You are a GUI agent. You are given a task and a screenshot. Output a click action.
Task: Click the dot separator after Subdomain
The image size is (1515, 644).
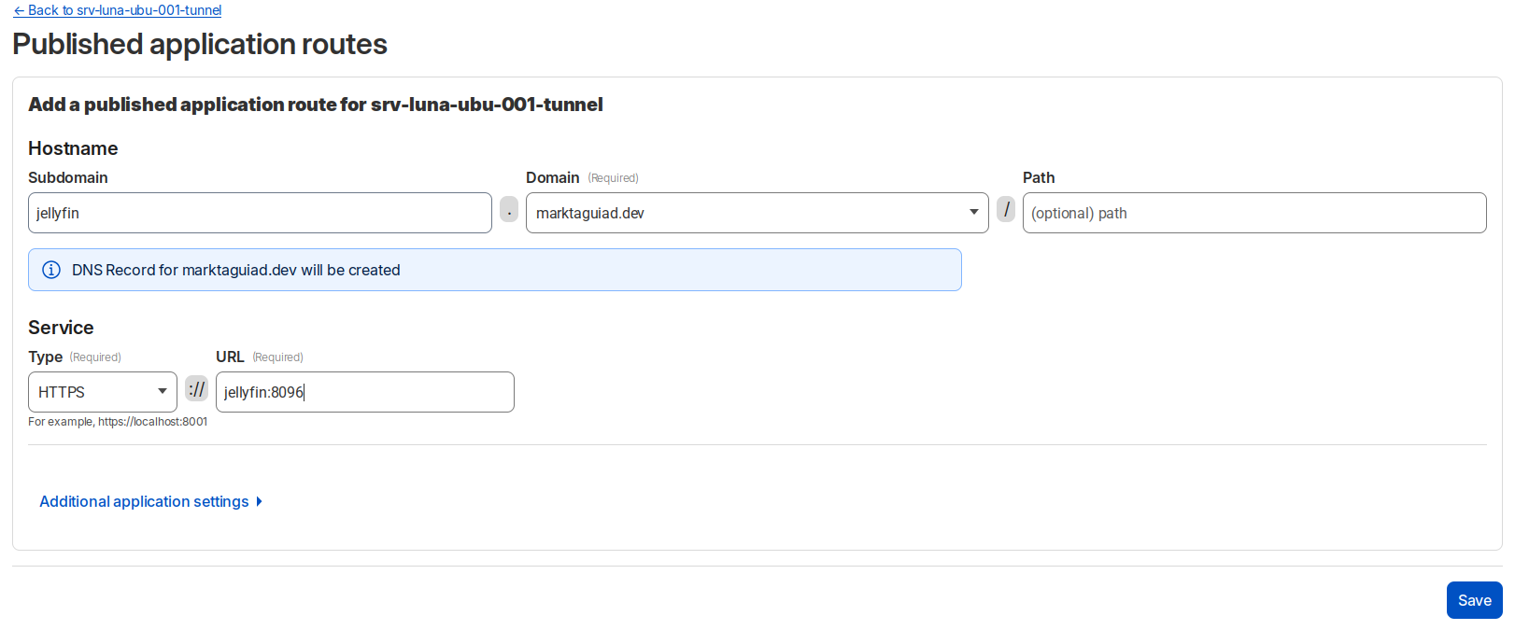(509, 210)
